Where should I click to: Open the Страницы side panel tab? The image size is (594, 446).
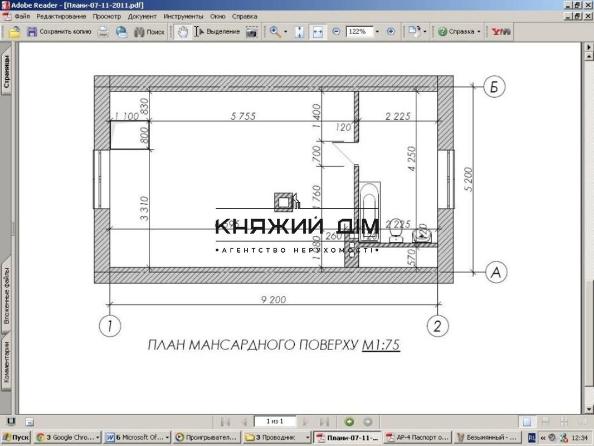pos(7,71)
